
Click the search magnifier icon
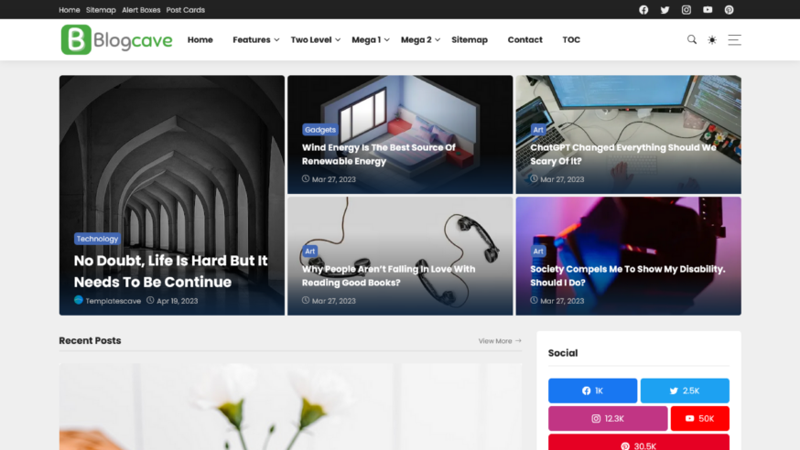[x=692, y=39]
